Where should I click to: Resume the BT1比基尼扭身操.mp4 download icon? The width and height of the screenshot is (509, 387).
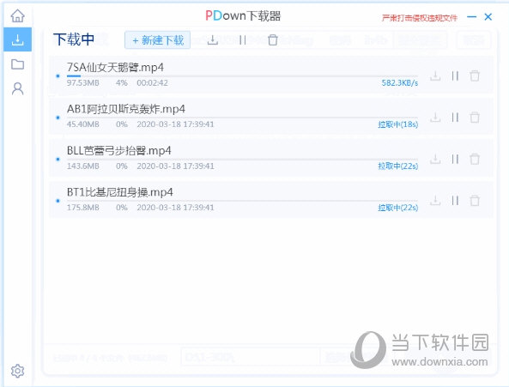click(435, 201)
